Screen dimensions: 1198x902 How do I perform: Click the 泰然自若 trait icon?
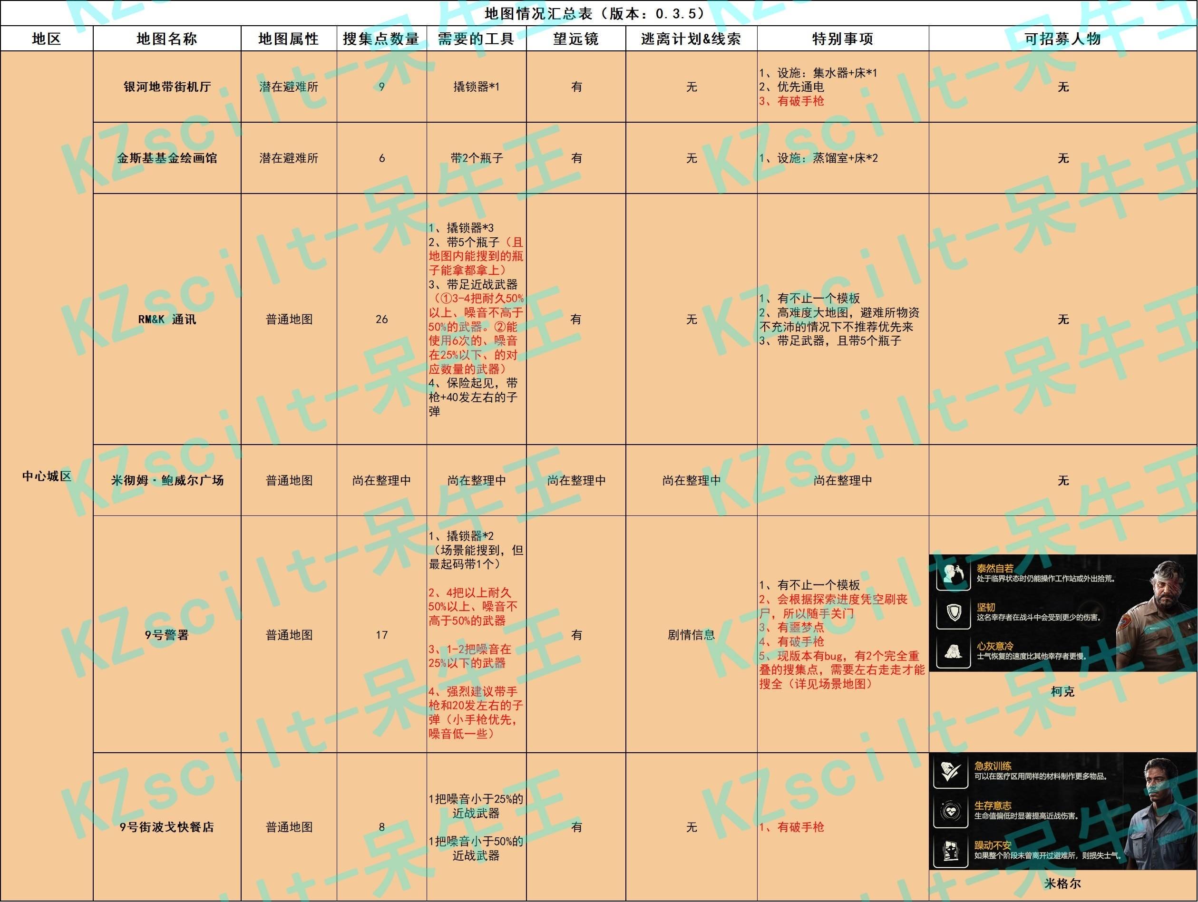coord(953,574)
